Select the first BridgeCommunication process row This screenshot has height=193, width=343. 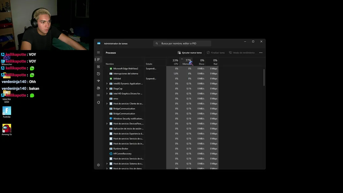point(162,109)
